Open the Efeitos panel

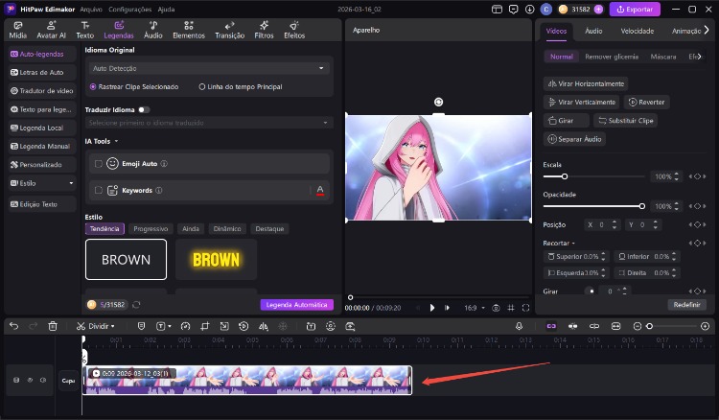(x=294, y=30)
